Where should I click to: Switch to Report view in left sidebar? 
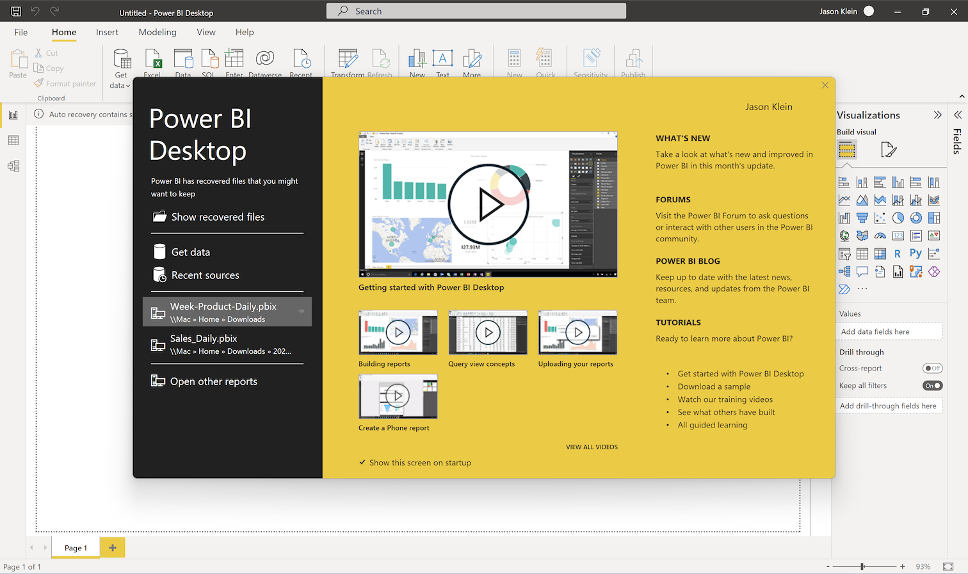[13, 115]
